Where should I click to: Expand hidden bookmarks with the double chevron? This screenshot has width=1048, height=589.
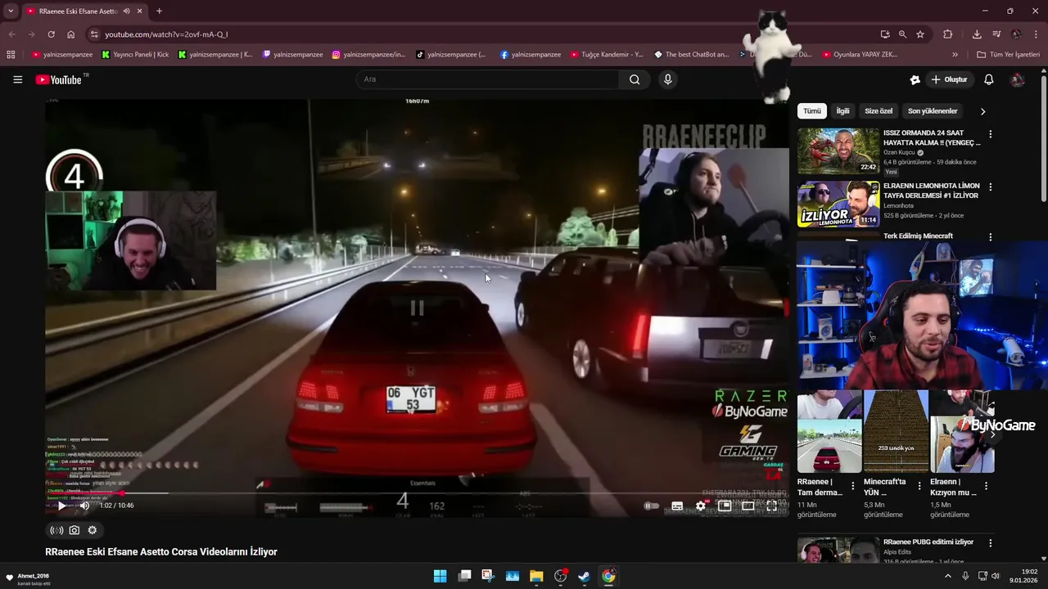[x=955, y=55]
